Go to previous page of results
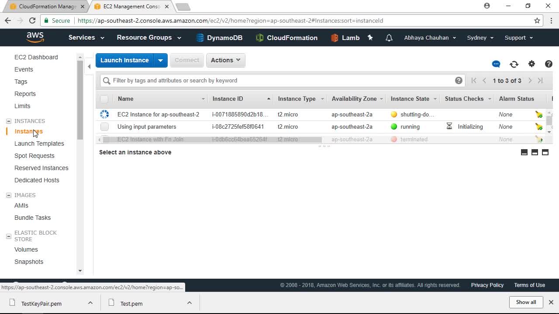559x314 pixels. click(x=484, y=80)
